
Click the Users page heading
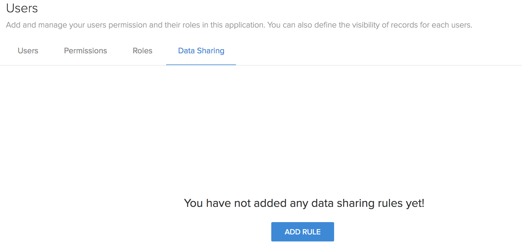pos(22,8)
